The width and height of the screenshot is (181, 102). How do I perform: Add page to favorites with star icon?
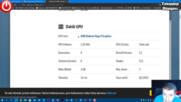(156, 5)
